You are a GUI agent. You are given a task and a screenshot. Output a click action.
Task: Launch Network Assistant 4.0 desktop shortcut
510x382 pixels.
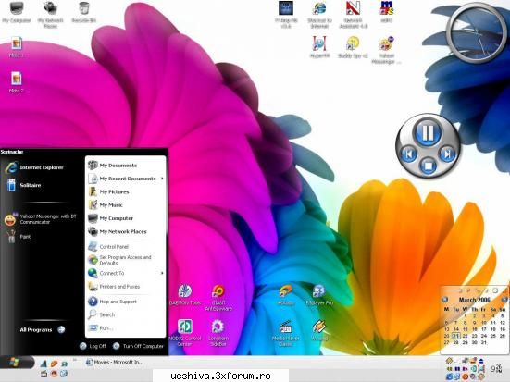pos(354,15)
